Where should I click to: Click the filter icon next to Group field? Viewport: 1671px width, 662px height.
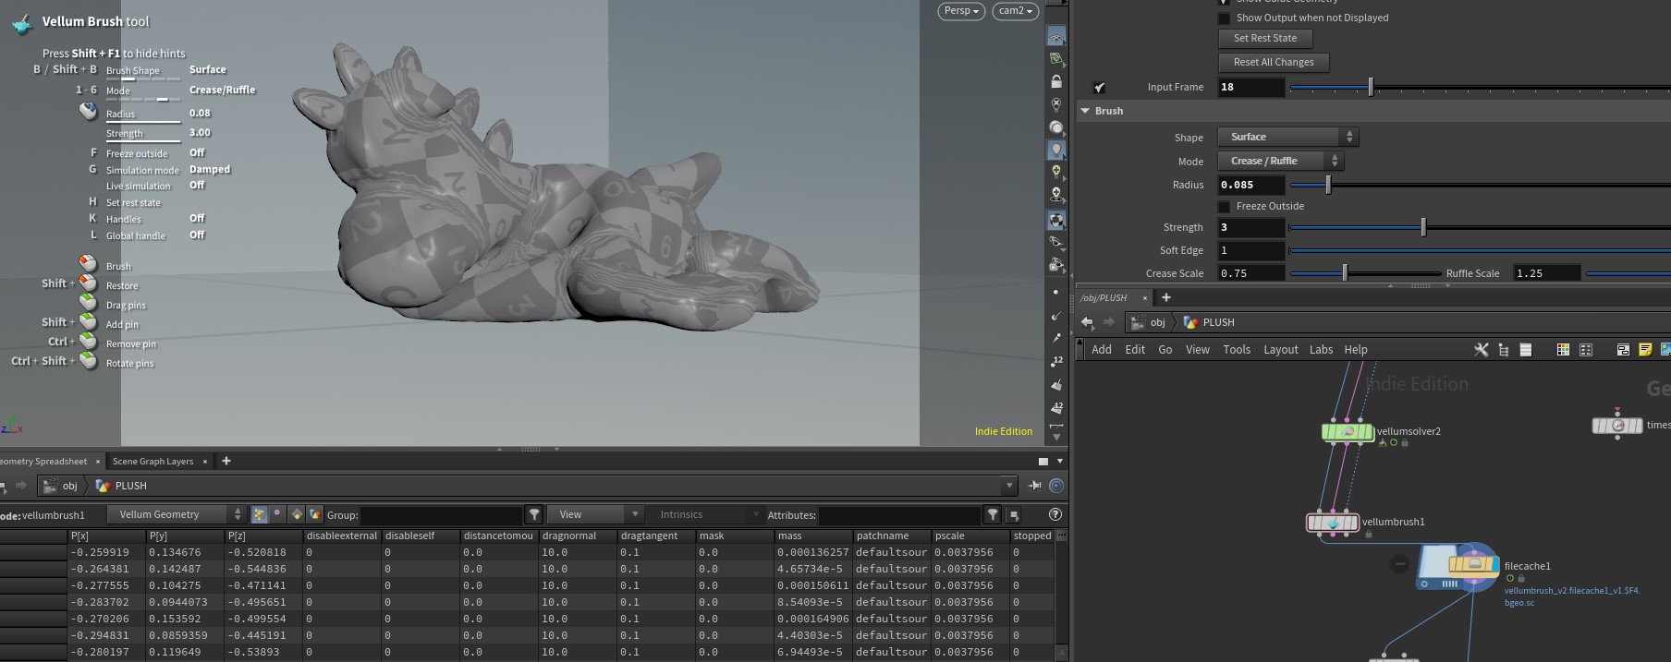pos(534,514)
